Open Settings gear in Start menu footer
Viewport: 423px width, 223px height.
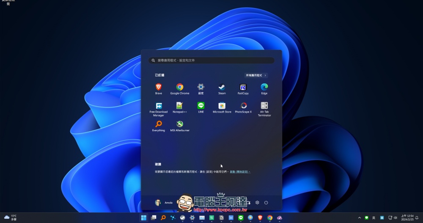click(257, 203)
